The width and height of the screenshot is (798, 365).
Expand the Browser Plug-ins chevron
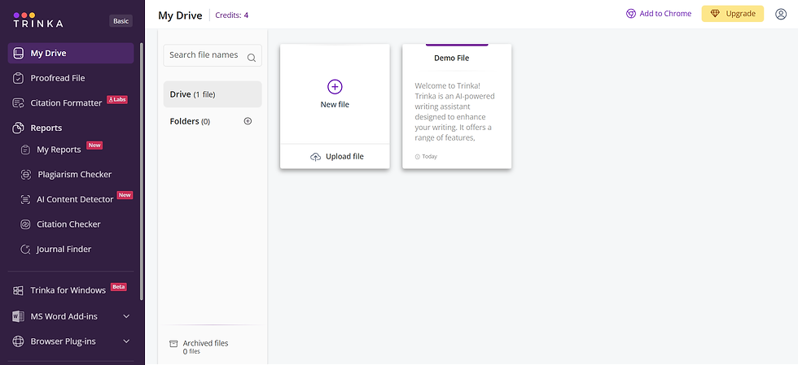tap(127, 341)
